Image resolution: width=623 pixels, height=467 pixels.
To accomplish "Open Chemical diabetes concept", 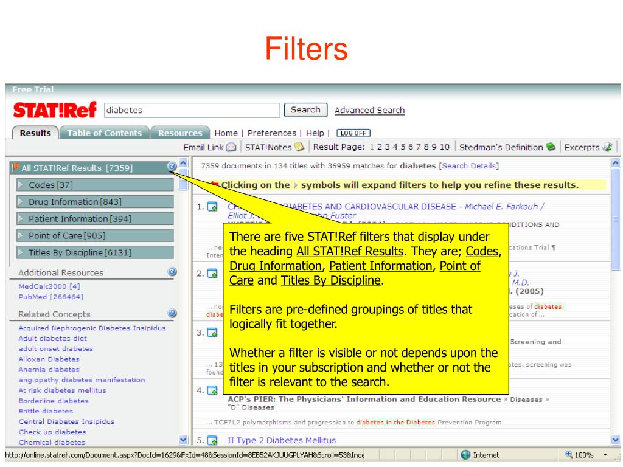I will [52, 442].
